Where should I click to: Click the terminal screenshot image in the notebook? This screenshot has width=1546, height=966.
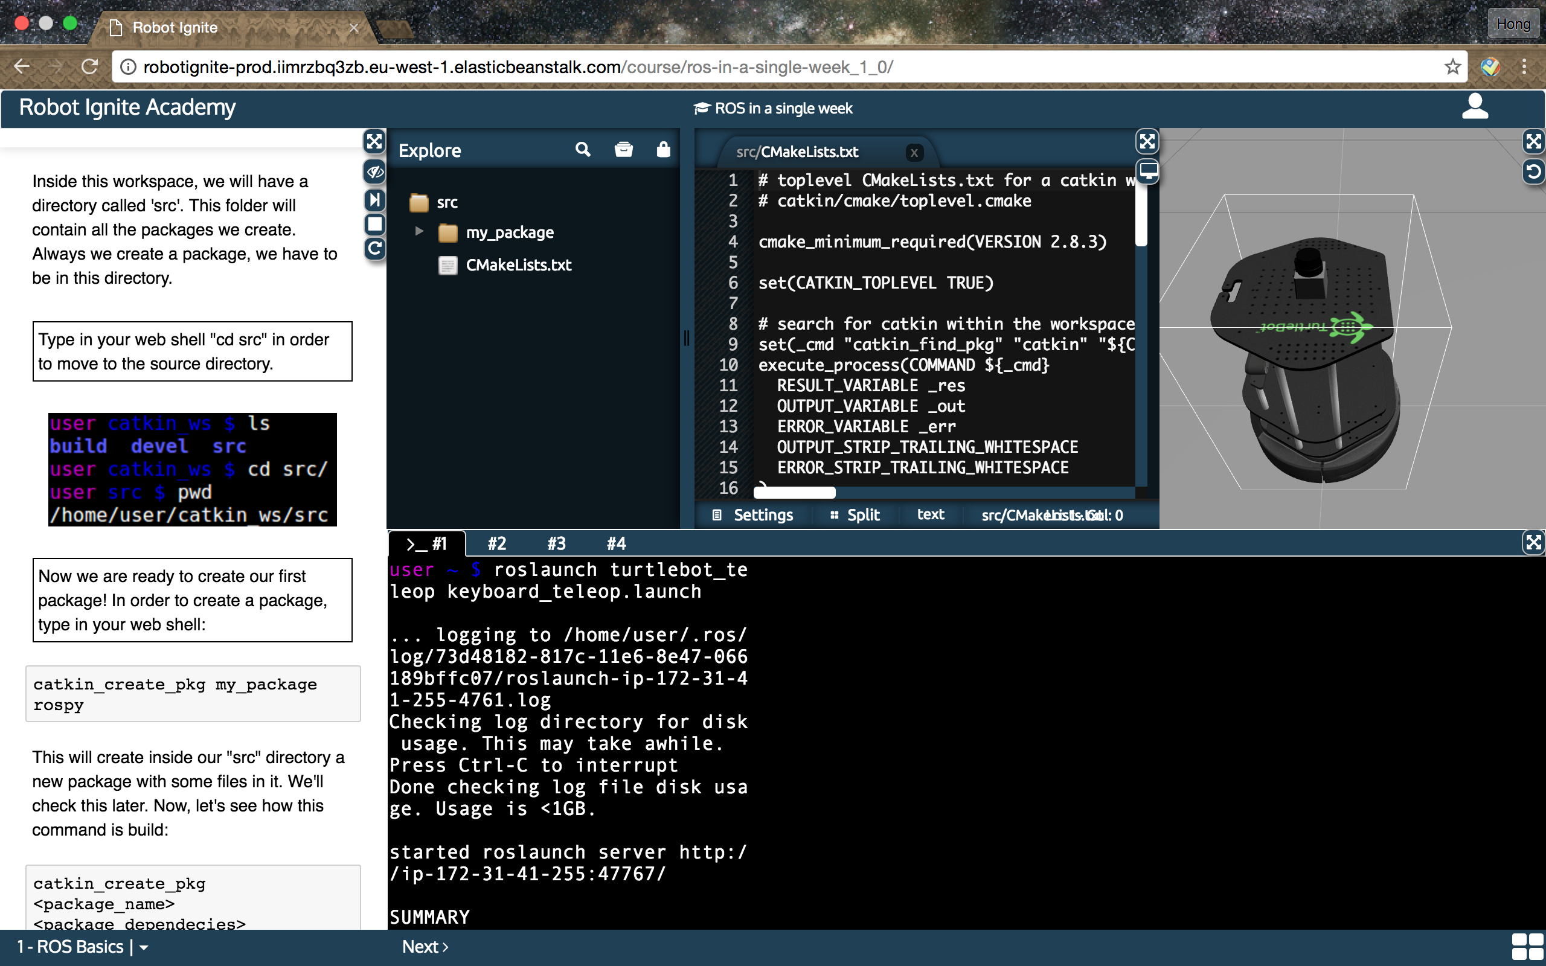(x=192, y=470)
